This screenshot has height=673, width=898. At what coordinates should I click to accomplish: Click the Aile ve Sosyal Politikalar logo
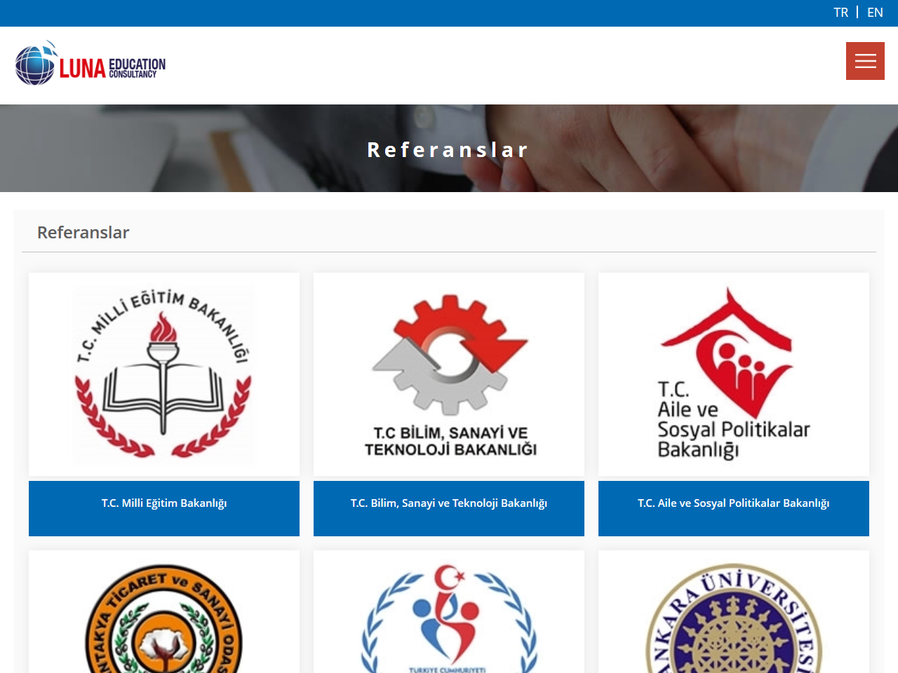[x=734, y=374]
